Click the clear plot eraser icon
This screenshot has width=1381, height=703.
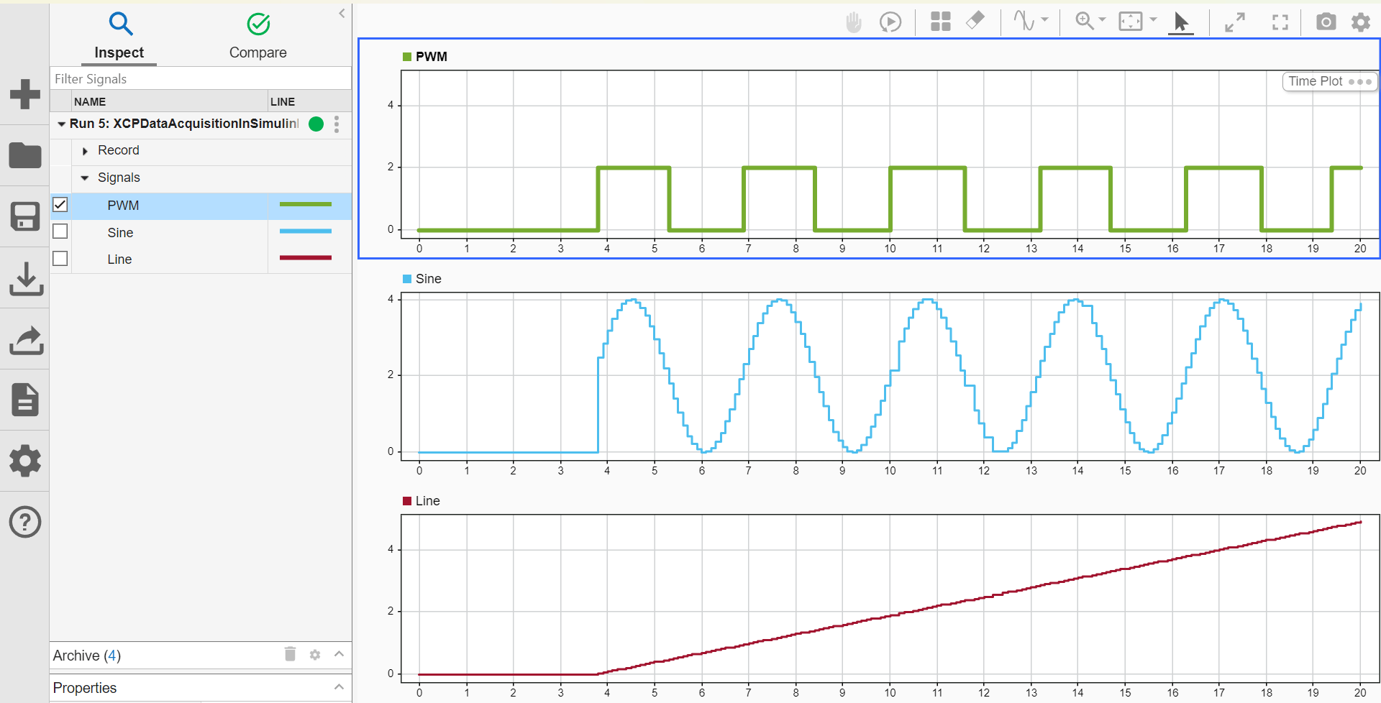975,20
